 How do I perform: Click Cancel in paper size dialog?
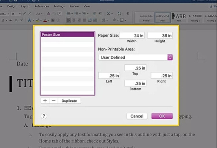tap(137, 116)
